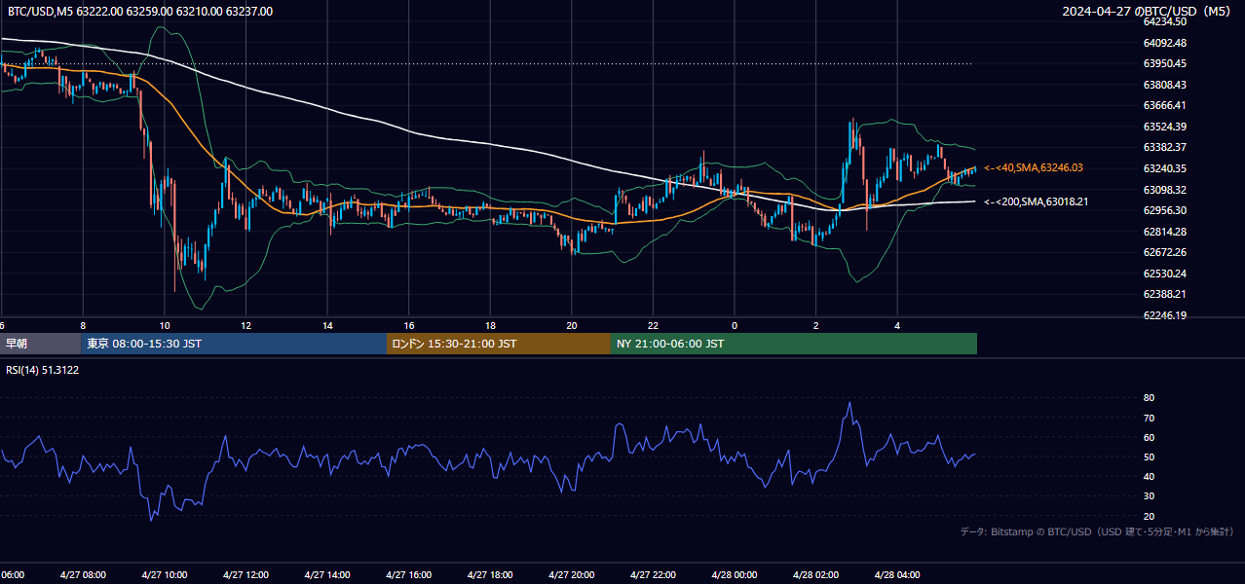This screenshot has height=584, width=1245.
Task: Click price axis label 63382.37
Action: coord(1165,147)
